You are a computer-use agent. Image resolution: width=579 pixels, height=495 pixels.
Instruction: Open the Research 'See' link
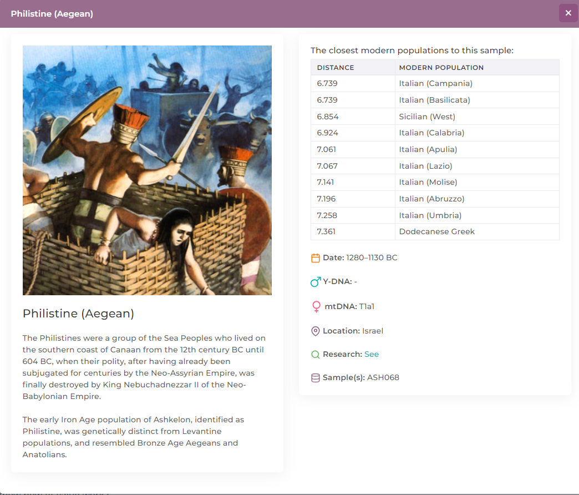371,354
